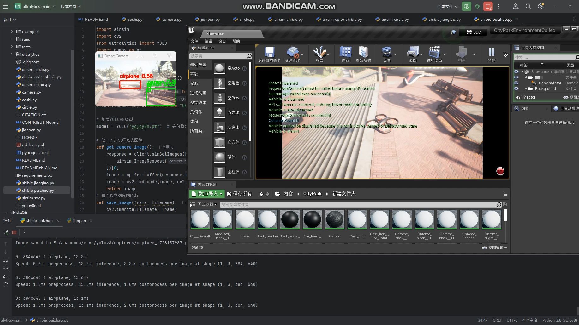Open the Add/Import dropdown in content browser
The image size is (579, 325).
[207, 194]
